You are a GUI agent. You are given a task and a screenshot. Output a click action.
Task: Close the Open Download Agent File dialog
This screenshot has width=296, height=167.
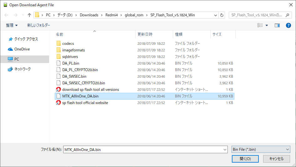tap(291, 5)
